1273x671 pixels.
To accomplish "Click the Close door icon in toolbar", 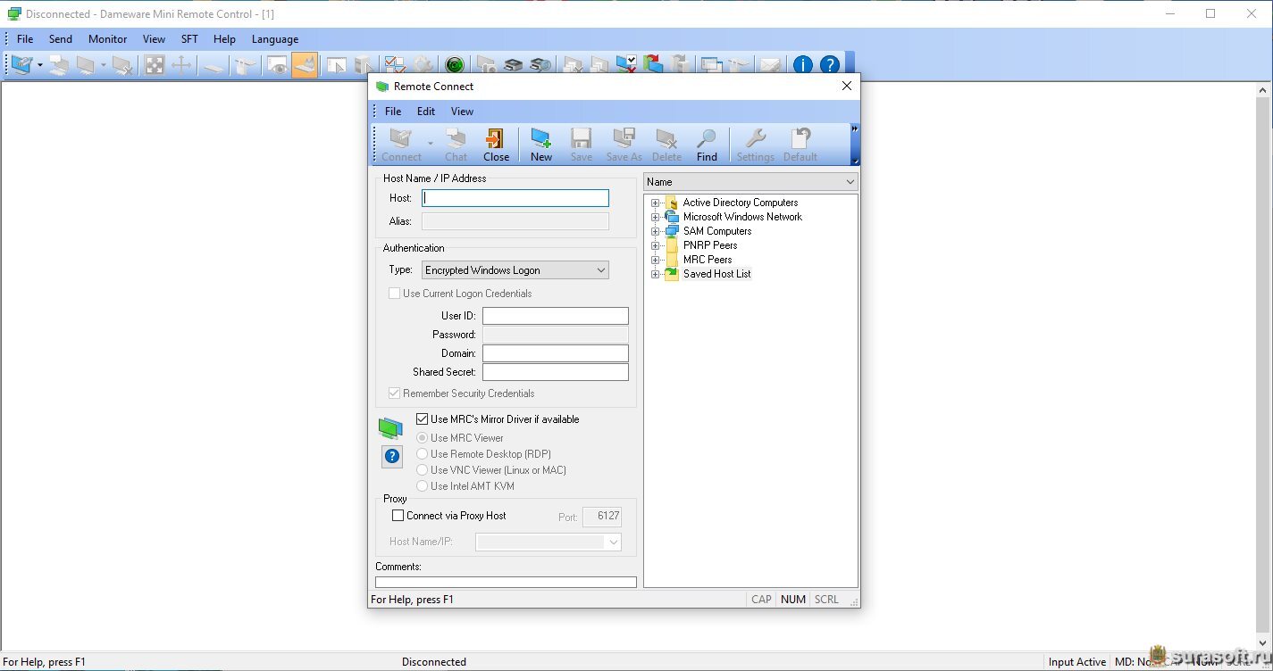I will pyautogui.click(x=496, y=140).
